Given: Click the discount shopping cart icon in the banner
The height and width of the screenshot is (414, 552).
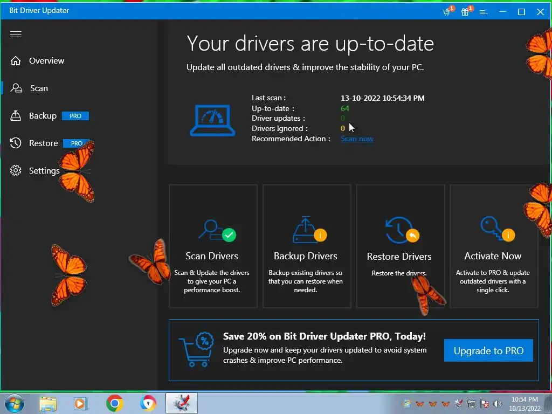Looking at the screenshot, I should point(196,349).
